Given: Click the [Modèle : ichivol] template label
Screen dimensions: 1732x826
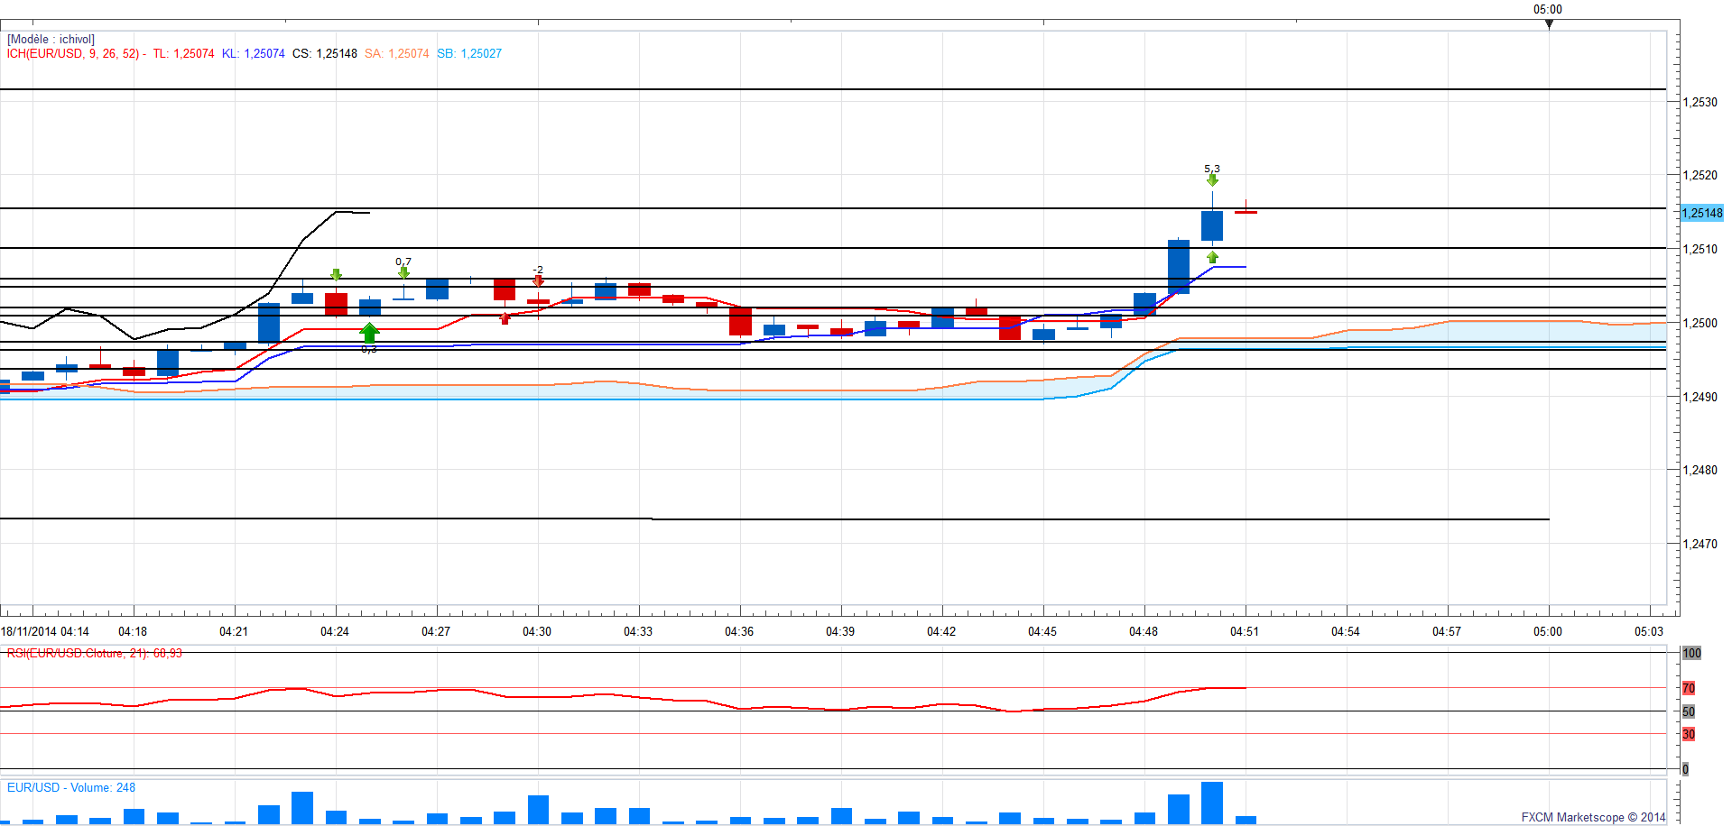Looking at the screenshot, I should point(51,40).
